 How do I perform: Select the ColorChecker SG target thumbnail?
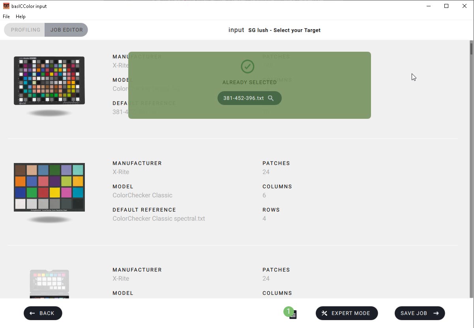(49, 81)
